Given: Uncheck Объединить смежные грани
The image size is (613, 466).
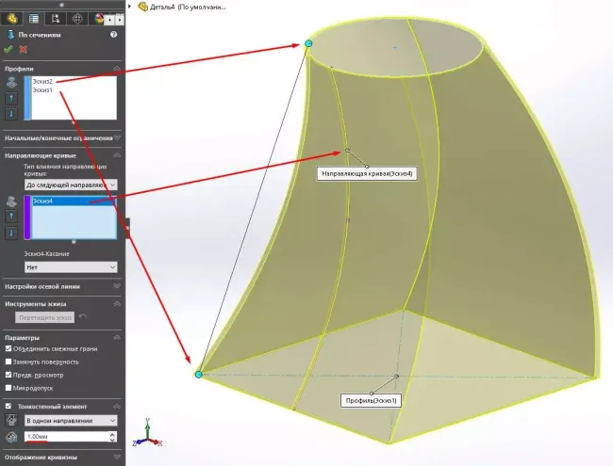Looking at the screenshot, I should [x=8, y=348].
